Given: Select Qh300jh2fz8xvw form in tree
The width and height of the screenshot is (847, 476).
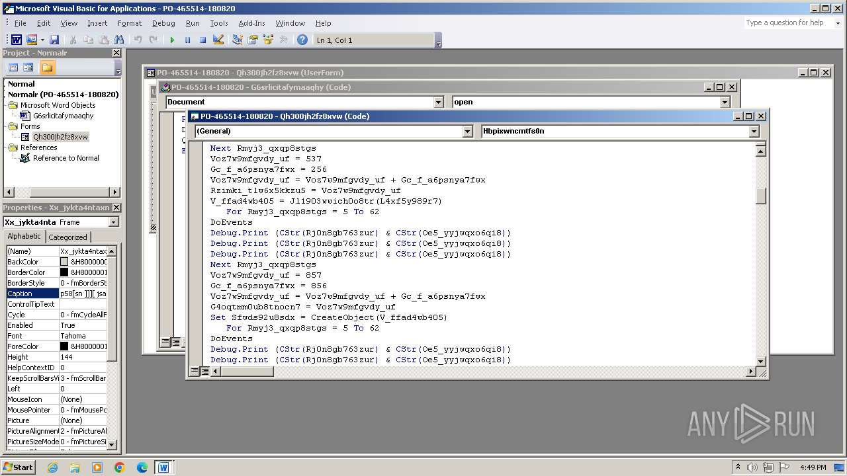Looking at the screenshot, I should [60, 137].
